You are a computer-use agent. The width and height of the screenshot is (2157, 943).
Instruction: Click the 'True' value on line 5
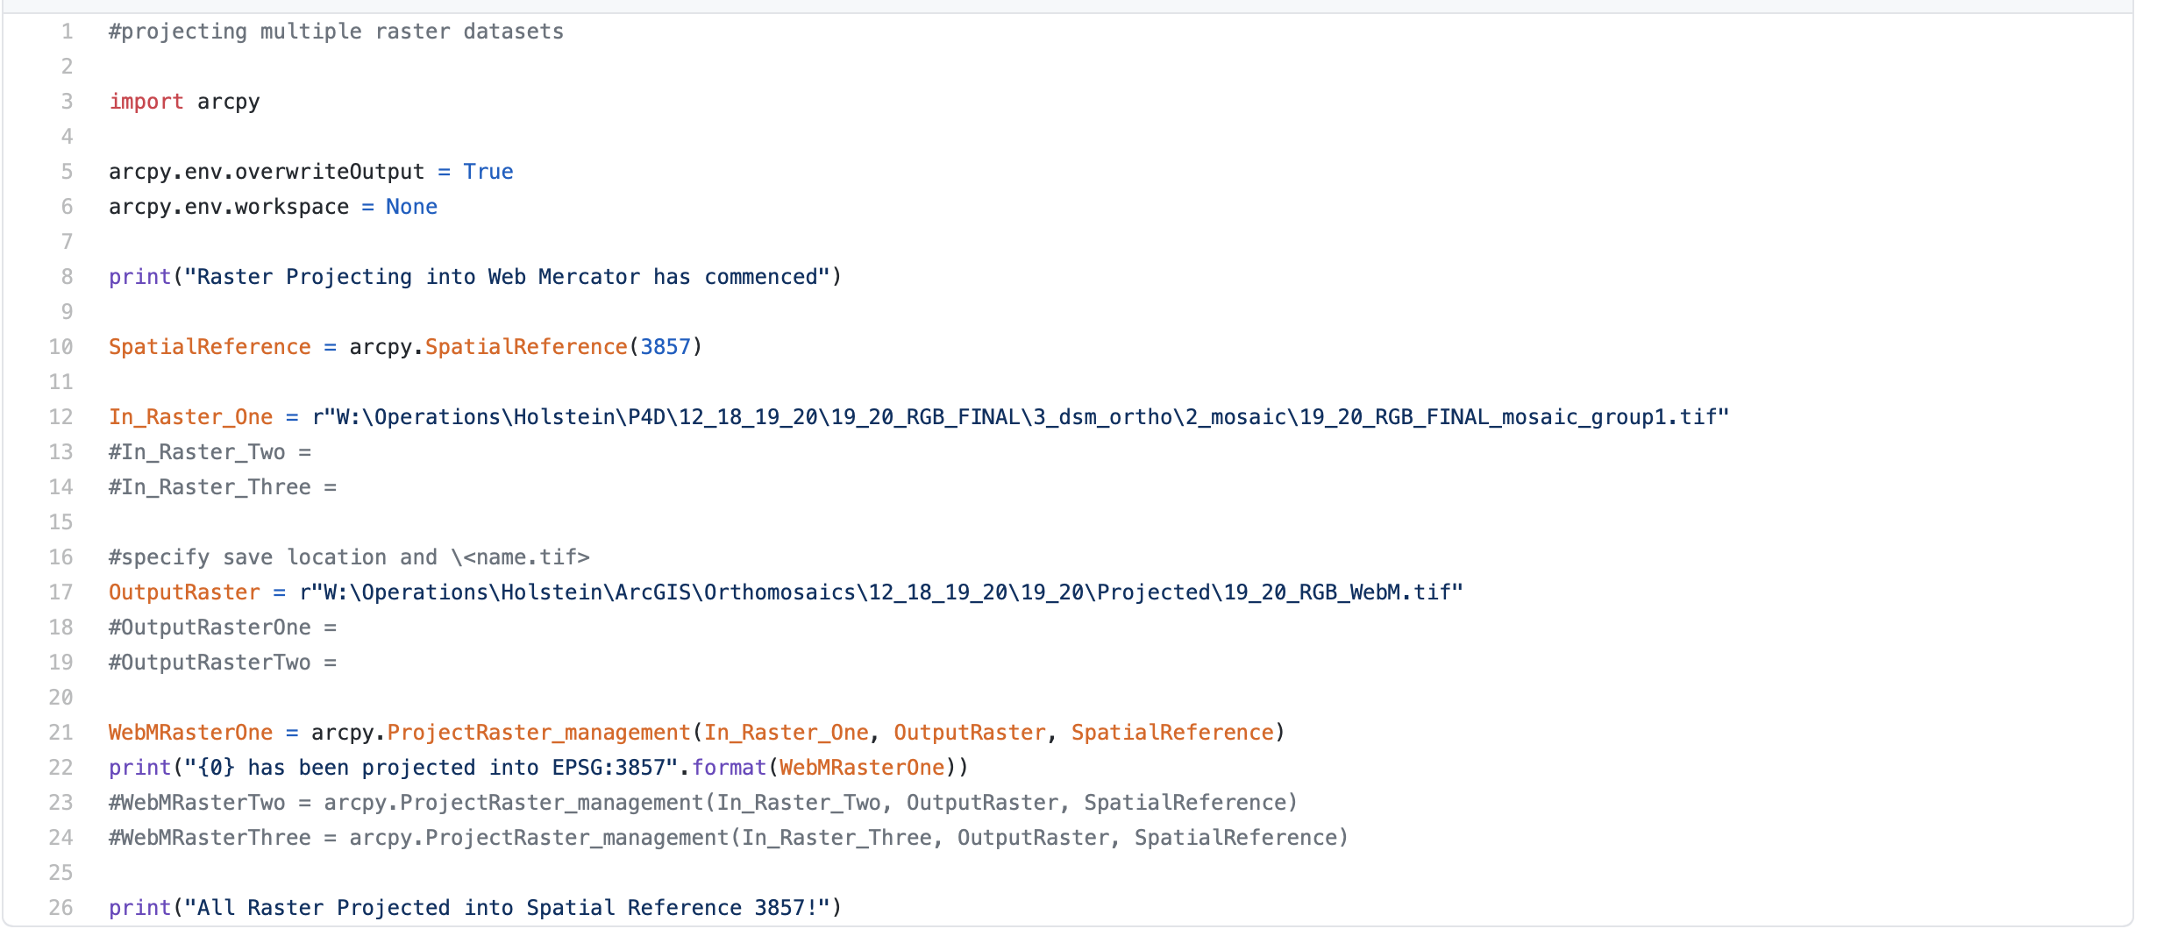click(488, 172)
